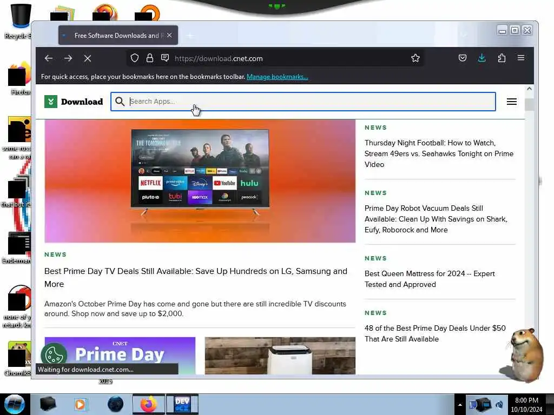Viewport: 554px width, 415px height.
Task: Go to the CNET Download logo
Action: click(x=74, y=102)
